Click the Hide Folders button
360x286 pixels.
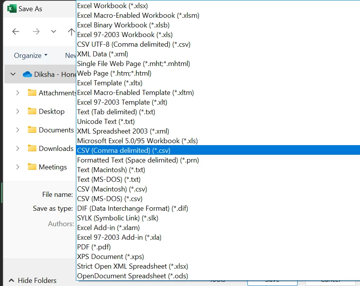(33, 280)
